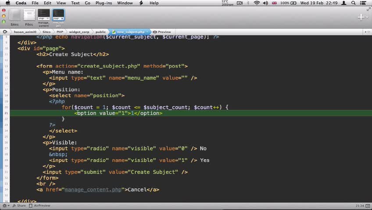
Task: Click the form action create_subject.php line
Action: point(112,66)
